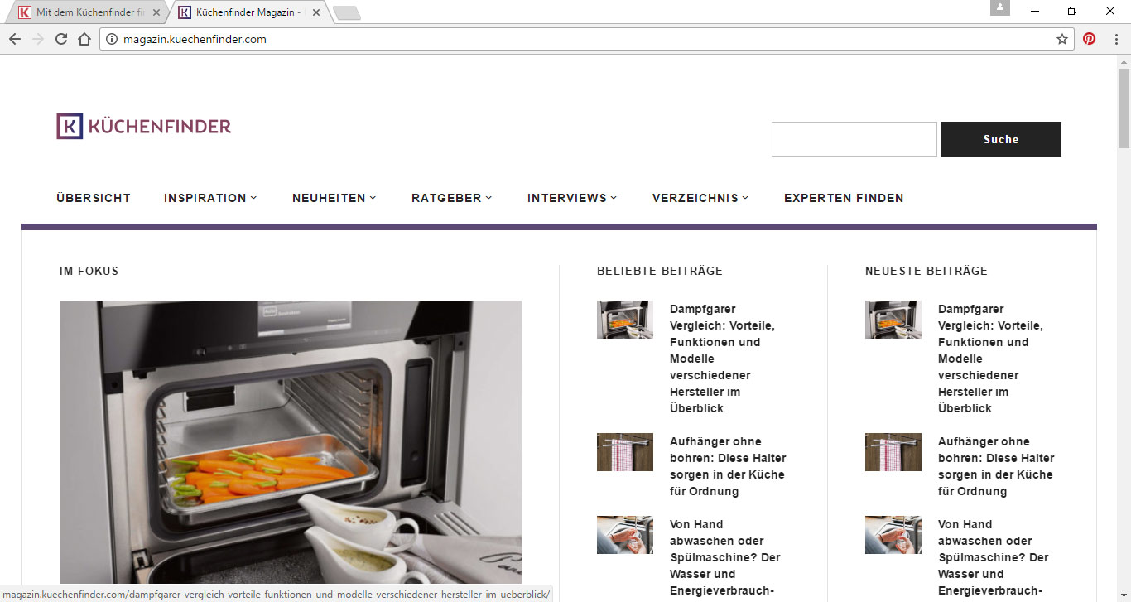Click the Chrome user profile icon

click(1000, 8)
